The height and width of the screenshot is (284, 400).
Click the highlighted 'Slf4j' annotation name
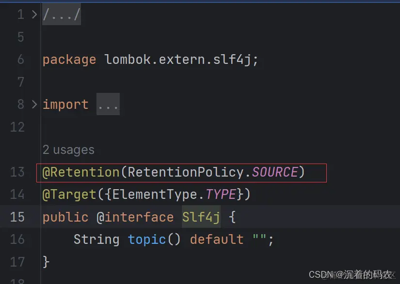click(201, 217)
